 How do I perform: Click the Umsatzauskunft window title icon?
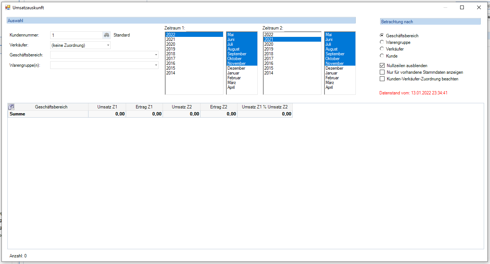(x=8, y=7)
